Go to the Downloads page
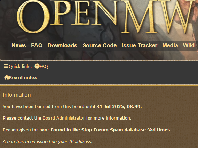Viewport: 198px width, 148px height. click(x=62, y=45)
